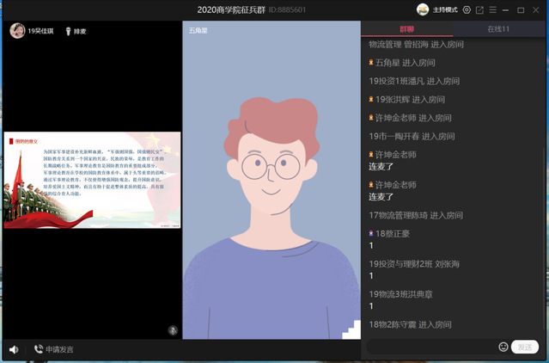
Task: Switch to the 在线11 online members tab
Action: click(498, 29)
